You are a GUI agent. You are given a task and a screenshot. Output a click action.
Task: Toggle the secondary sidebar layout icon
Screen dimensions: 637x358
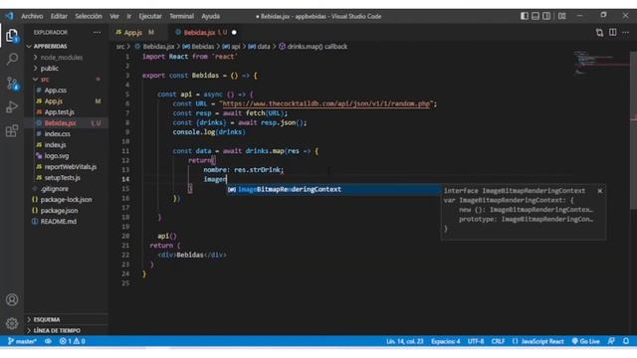pos(546,16)
